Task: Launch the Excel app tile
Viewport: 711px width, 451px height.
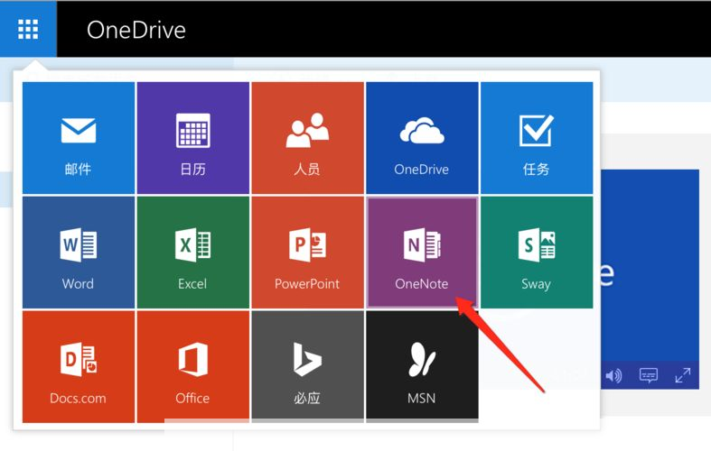Action: [x=193, y=253]
